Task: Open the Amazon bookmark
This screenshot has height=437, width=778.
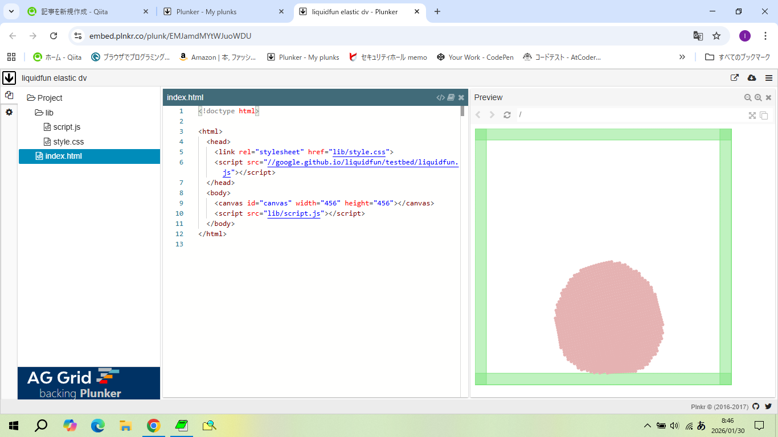Action: tap(218, 57)
